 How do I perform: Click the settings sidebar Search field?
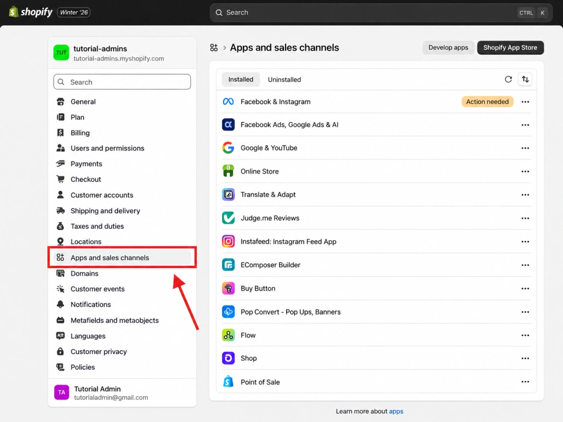point(122,82)
